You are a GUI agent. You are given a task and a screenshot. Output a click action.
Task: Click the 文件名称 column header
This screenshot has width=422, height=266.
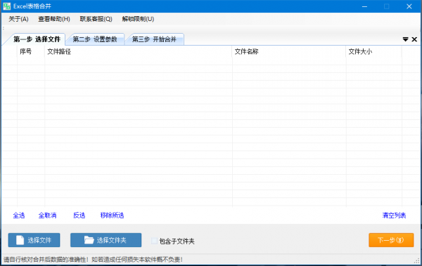point(289,51)
